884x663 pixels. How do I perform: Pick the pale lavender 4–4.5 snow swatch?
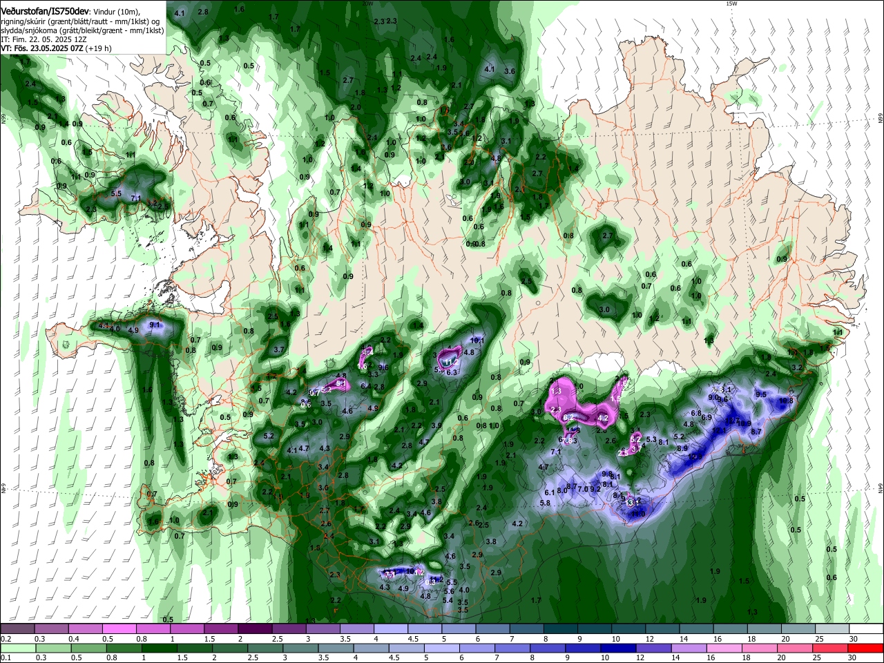click(x=390, y=628)
